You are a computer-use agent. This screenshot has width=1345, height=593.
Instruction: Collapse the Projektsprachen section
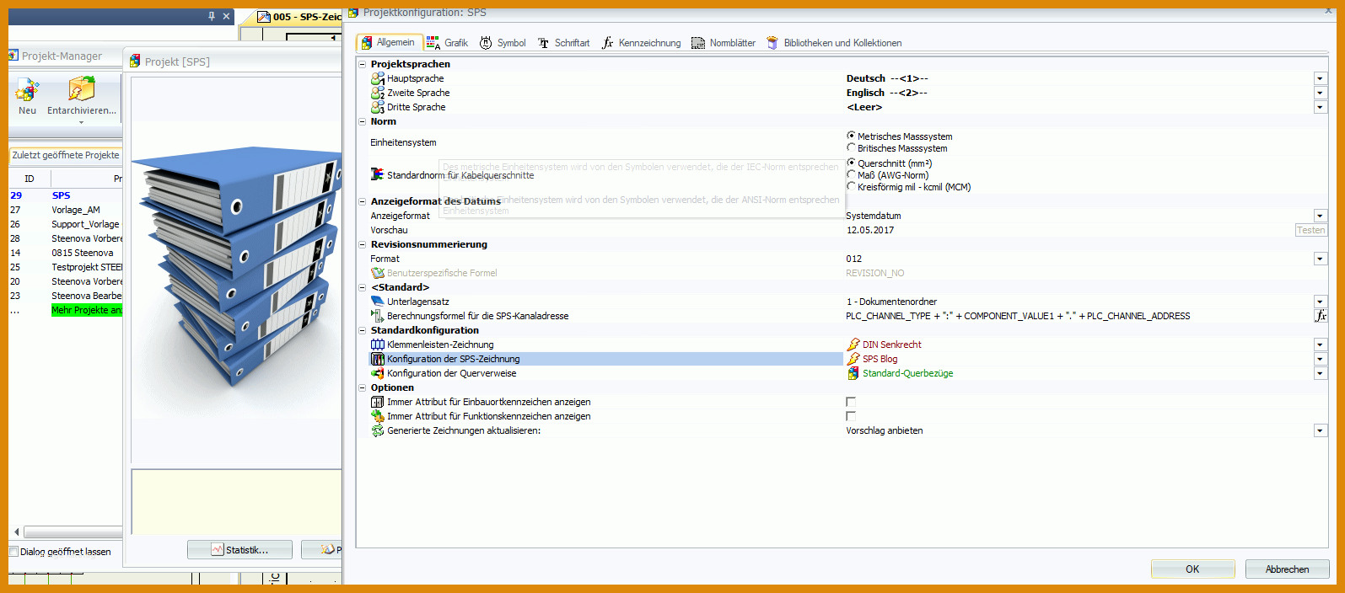(x=363, y=64)
